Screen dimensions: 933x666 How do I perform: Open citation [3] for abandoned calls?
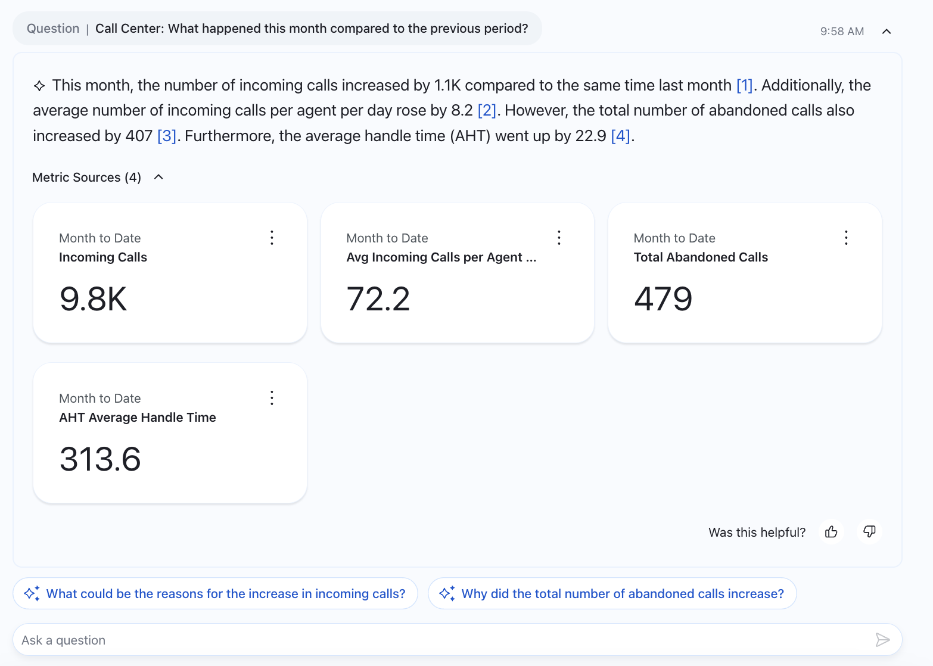tap(166, 136)
